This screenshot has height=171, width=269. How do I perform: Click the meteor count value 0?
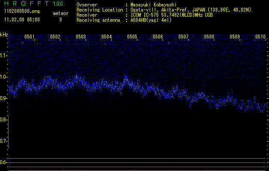pyautogui.click(x=60, y=20)
